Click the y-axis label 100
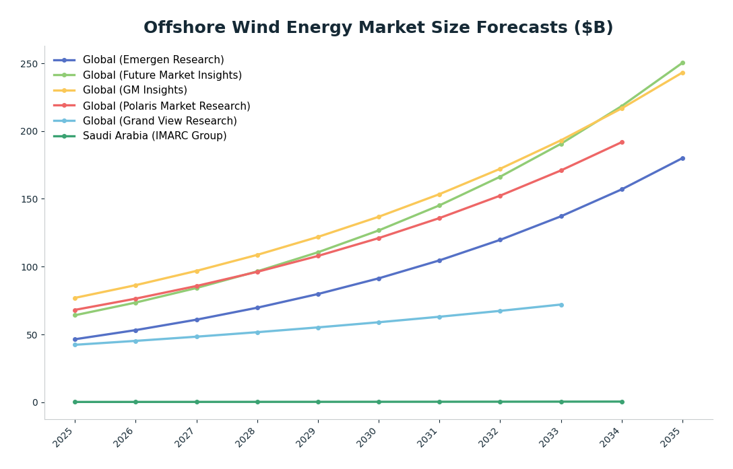This screenshot has width=733, height=469. coord(29,267)
